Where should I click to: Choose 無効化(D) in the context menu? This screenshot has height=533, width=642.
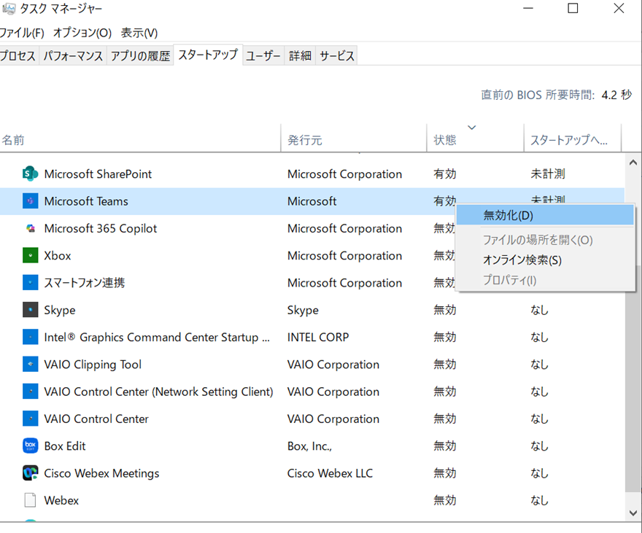click(545, 215)
